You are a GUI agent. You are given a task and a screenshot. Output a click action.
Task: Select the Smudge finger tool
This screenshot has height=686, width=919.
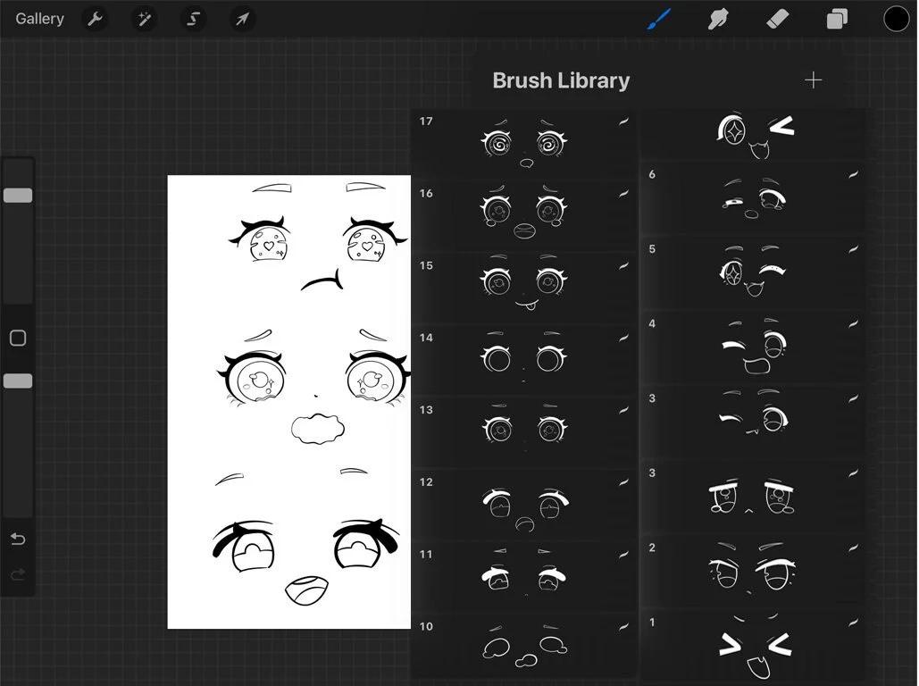719,19
